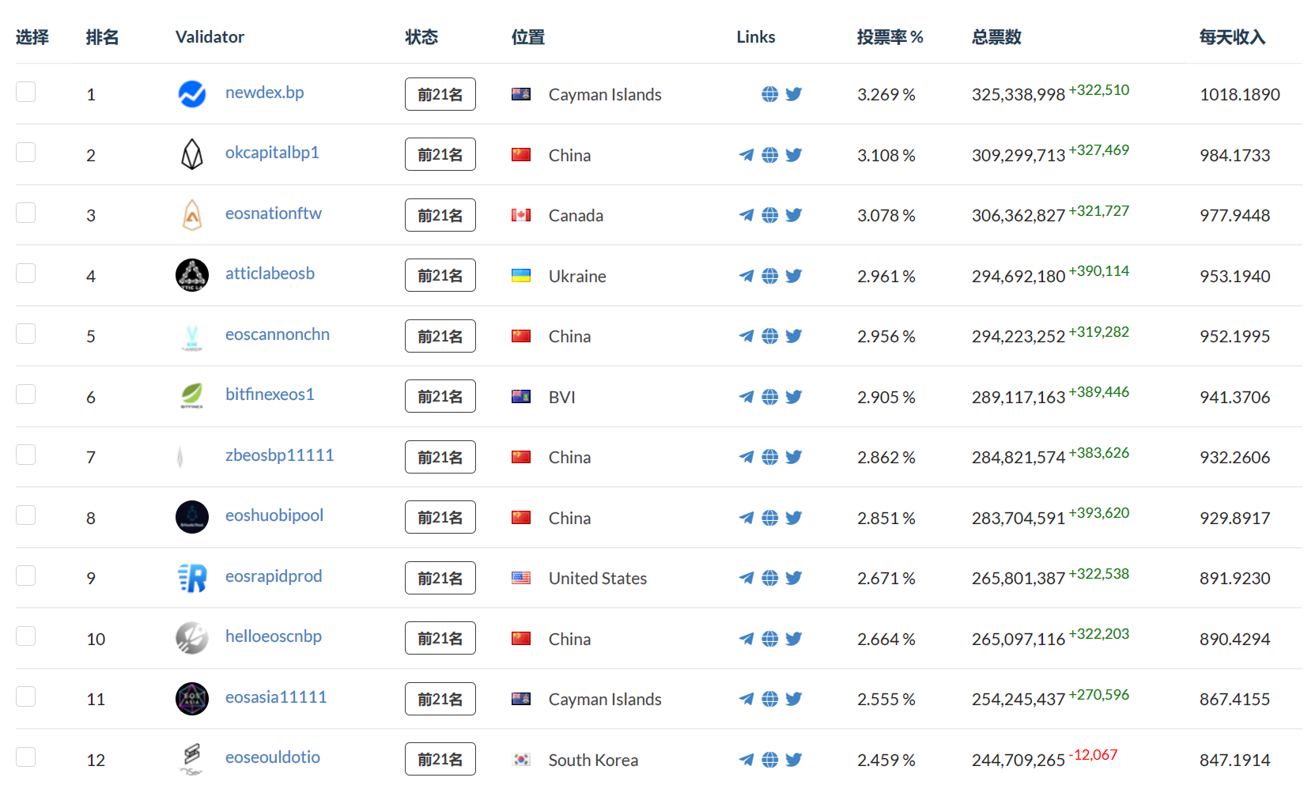Sort by the 总票数 column header
Image resolution: width=1315 pixels, height=785 pixels.
point(996,37)
